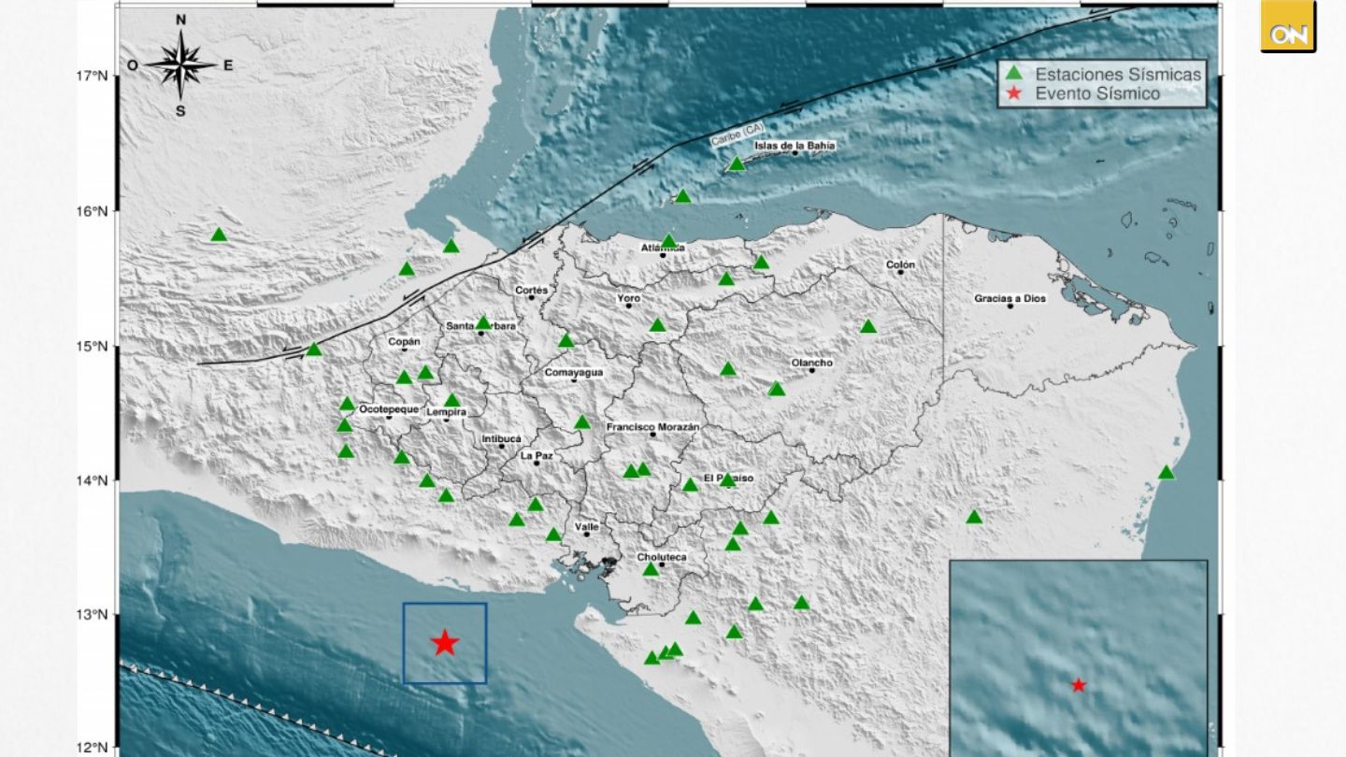Click the Comayagua department label
The width and height of the screenshot is (1346, 757).
pos(574,373)
